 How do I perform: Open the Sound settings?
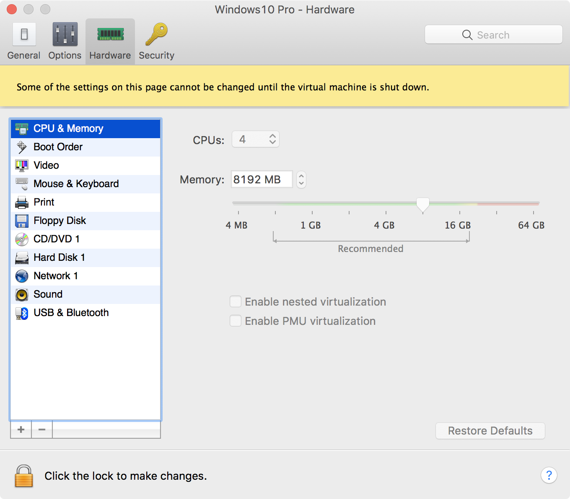point(85,294)
